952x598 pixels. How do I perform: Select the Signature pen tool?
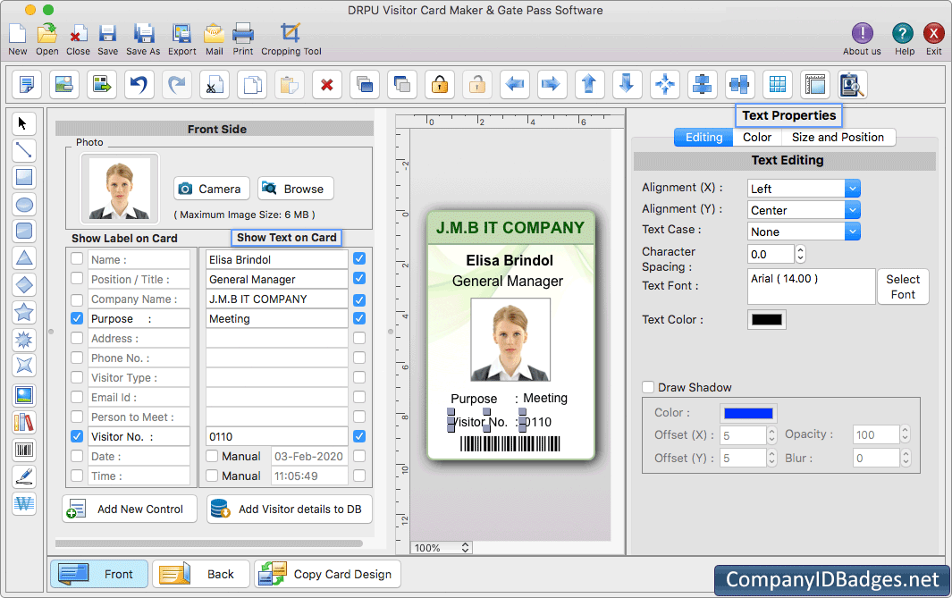point(23,476)
